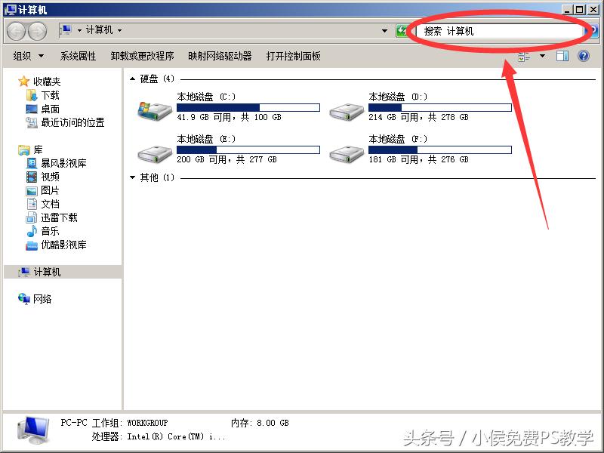Click the back navigation arrow
Image resolution: width=604 pixels, height=453 pixels.
pos(15,31)
